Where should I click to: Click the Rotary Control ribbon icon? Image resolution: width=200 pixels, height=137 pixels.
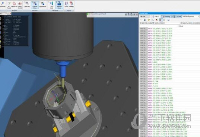(x=20, y=5)
